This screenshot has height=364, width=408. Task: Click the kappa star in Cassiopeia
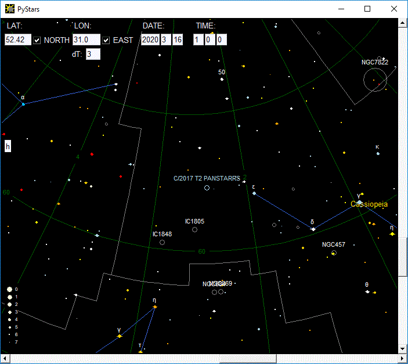tap(378, 154)
